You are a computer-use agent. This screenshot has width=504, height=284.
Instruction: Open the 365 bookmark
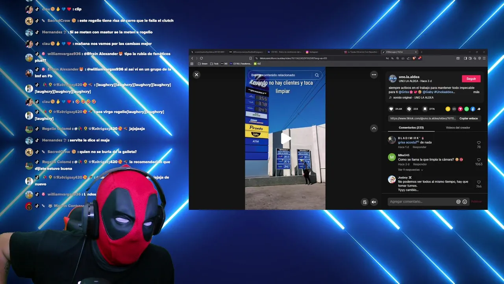224,64
